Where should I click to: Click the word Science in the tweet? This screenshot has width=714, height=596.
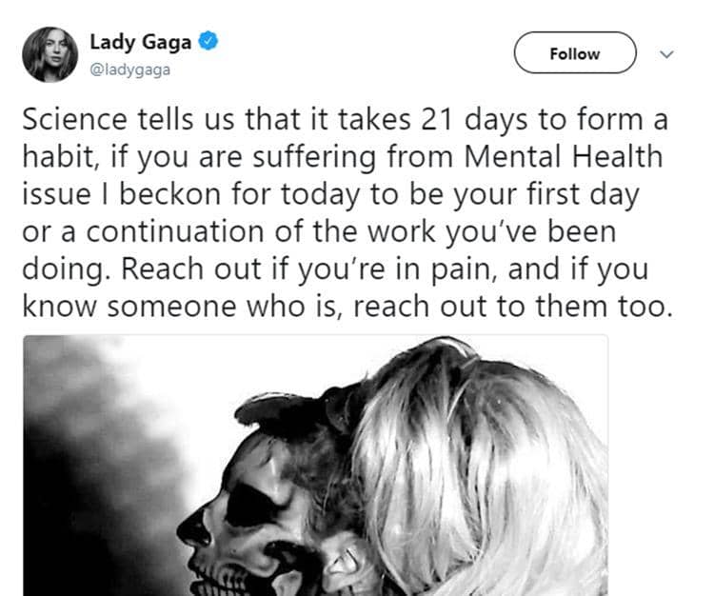[74, 119]
